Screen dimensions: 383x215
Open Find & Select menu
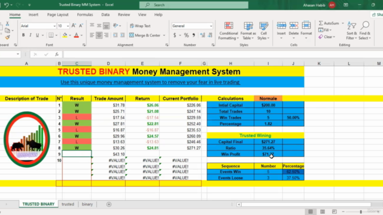pos(364,30)
